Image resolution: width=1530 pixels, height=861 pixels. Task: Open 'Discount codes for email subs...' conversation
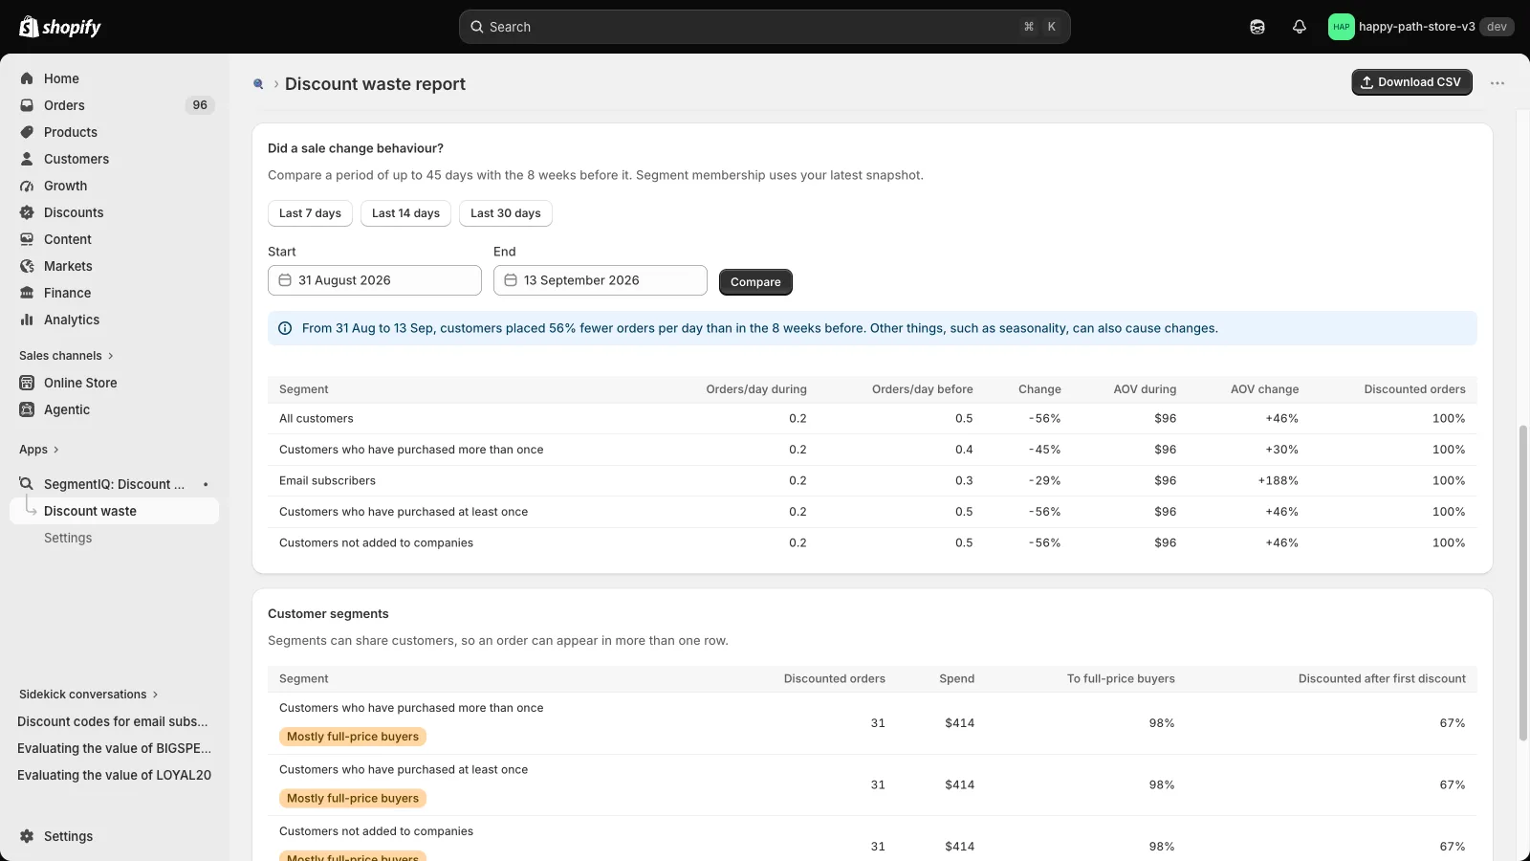coord(113,721)
